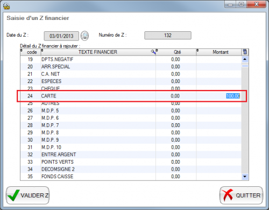269x210 pixels.
Task: Select the ENTRE ARGENT row
Action: (131, 155)
